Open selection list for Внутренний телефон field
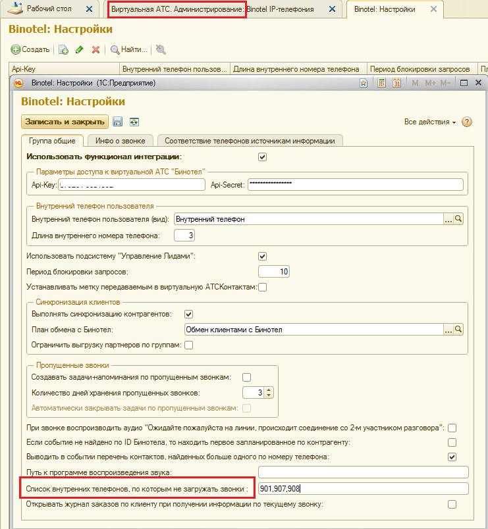488x529 pixels. (x=448, y=219)
